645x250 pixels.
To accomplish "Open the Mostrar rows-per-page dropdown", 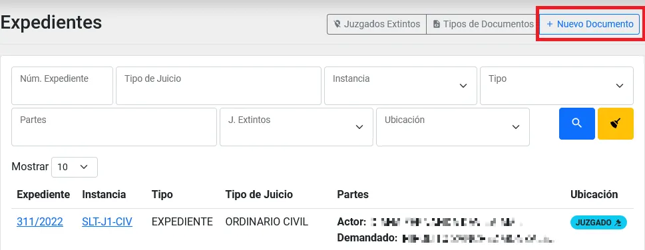I will click(x=75, y=168).
